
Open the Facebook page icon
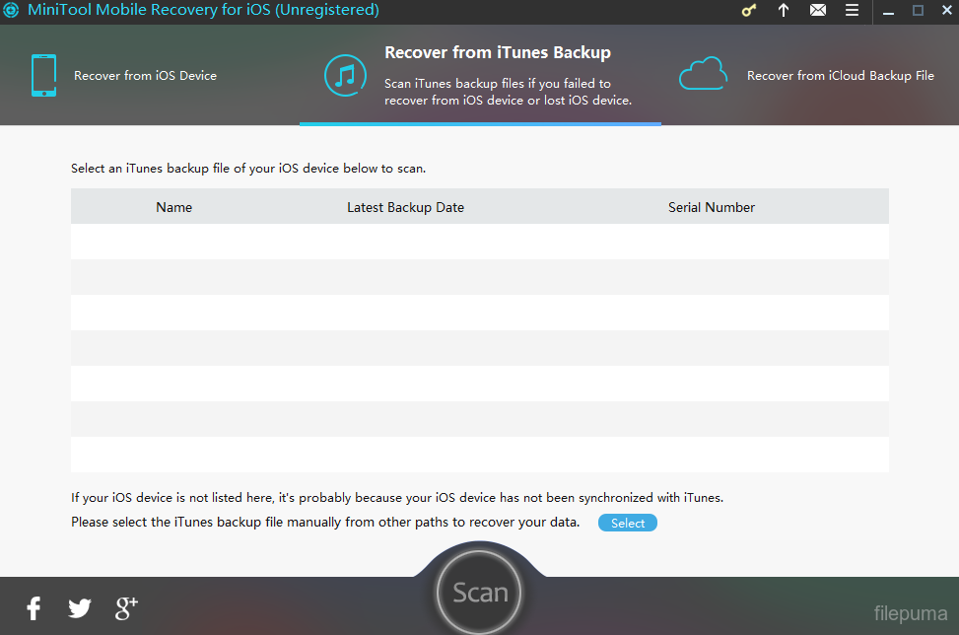point(34,607)
